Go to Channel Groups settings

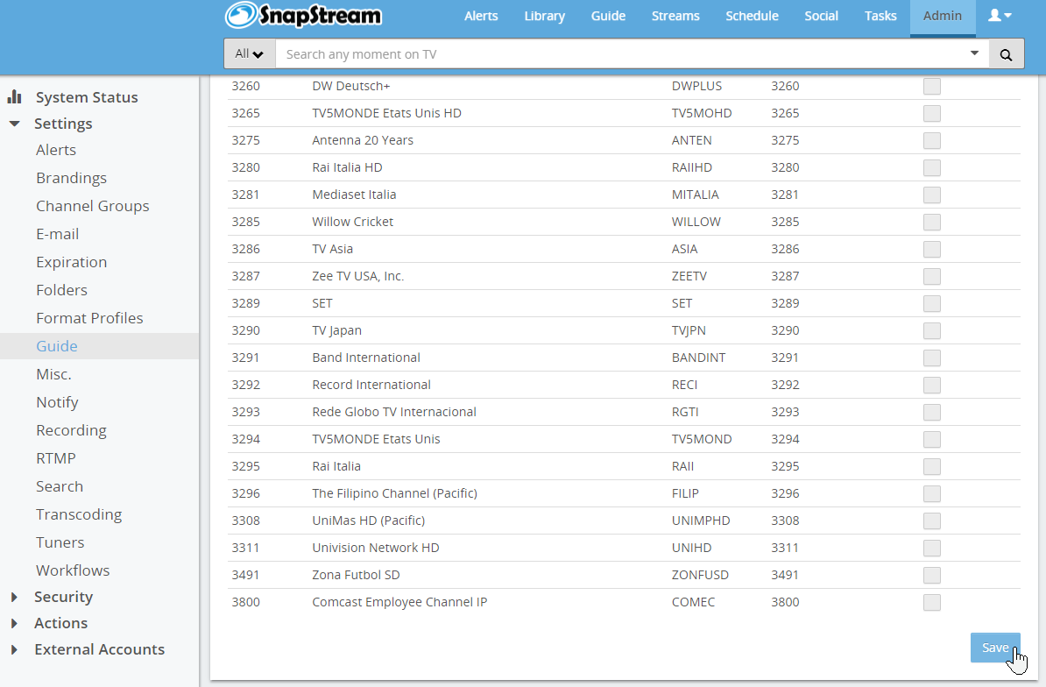point(93,206)
